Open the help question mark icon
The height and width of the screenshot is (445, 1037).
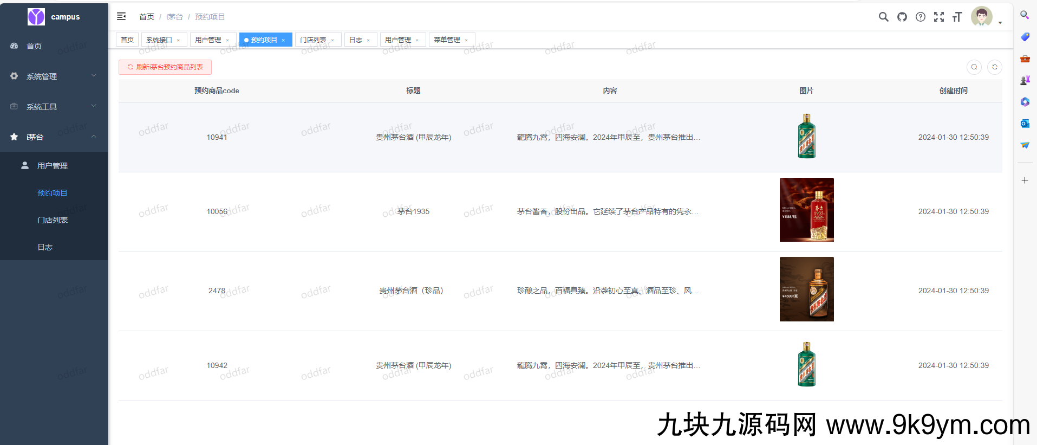pos(920,17)
